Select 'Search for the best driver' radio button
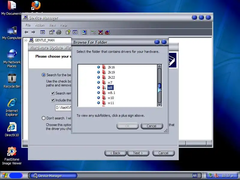Viewport: 240px width, 180px height. (x=43, y=75)
